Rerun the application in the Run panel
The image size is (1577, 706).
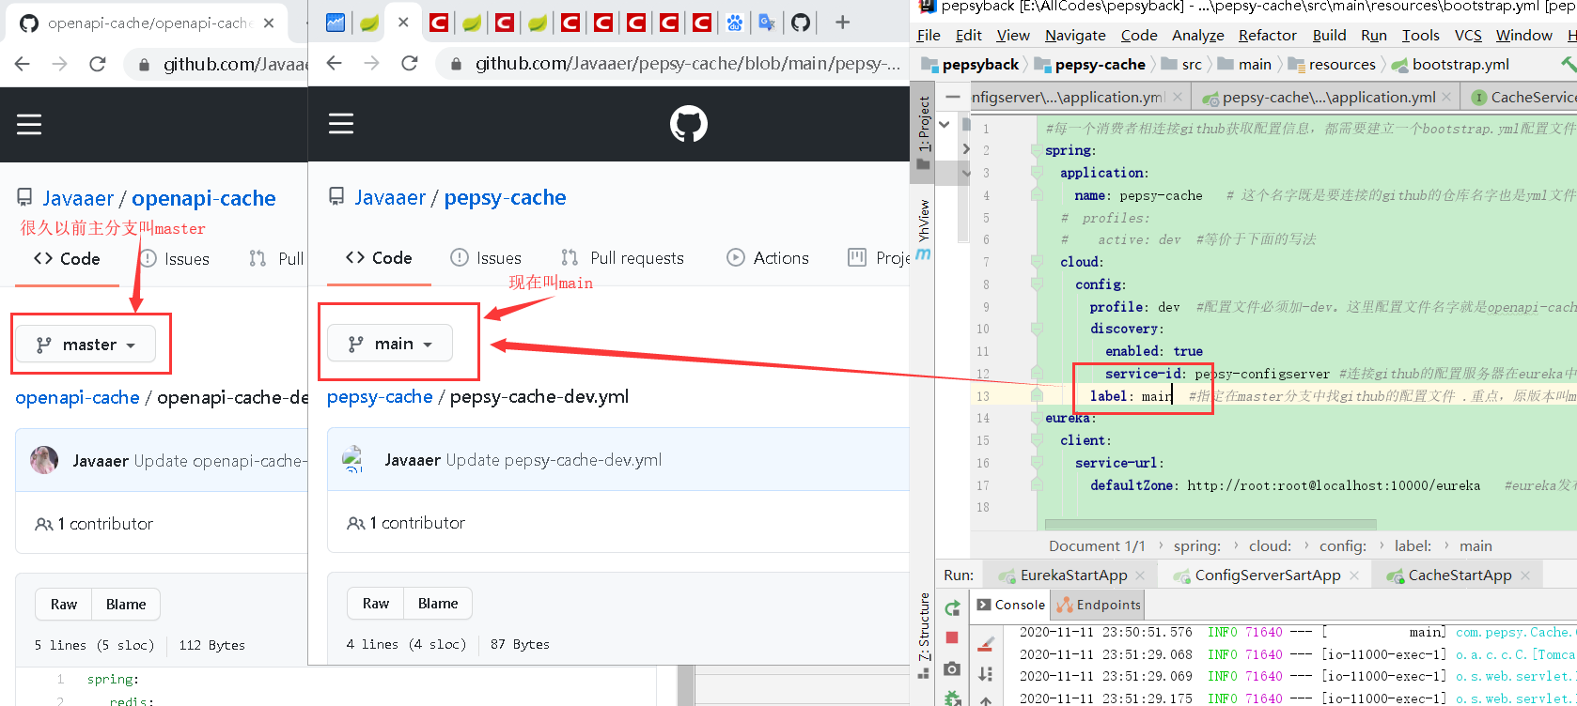pos(952,608)
